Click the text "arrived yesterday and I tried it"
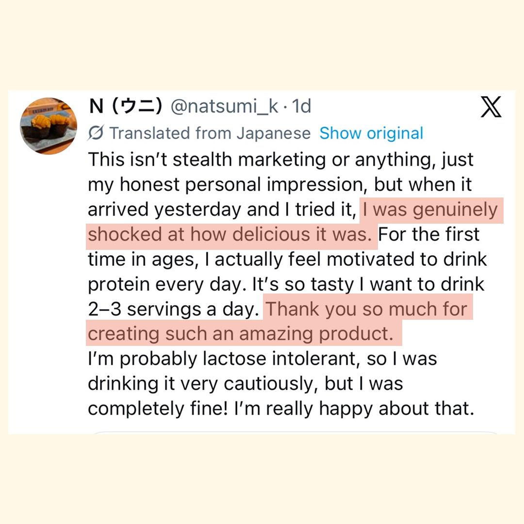Viewport: 524px width, 524px height. click(x=221, y=210)
